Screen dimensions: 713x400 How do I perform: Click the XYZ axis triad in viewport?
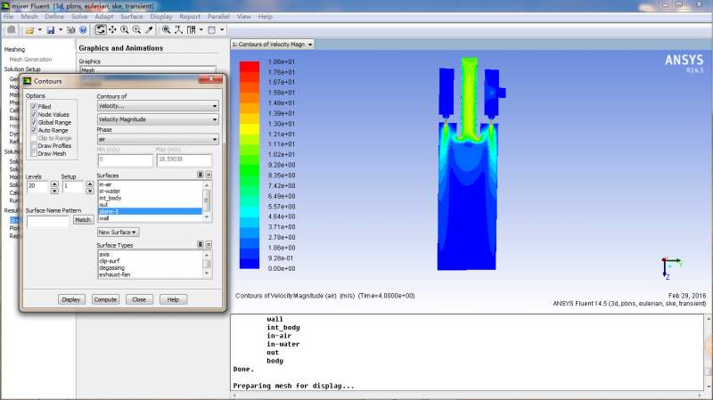coord(671,267)
